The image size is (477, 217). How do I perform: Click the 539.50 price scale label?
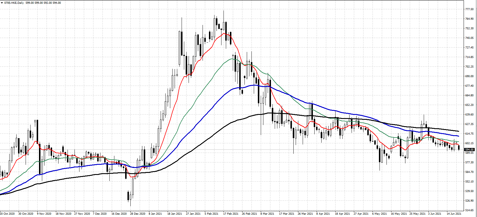(469, 191)
